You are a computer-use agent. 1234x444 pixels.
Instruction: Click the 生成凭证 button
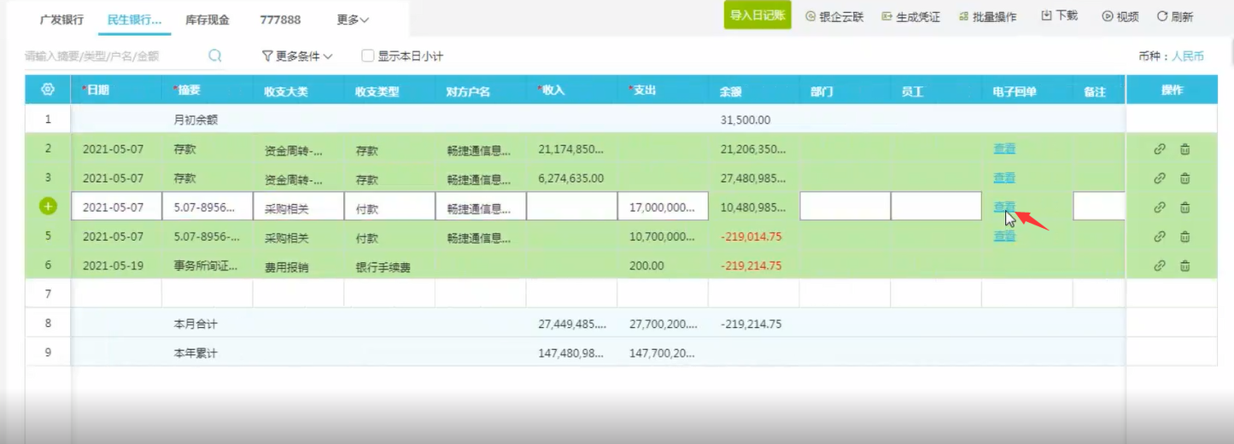(911, 16)
